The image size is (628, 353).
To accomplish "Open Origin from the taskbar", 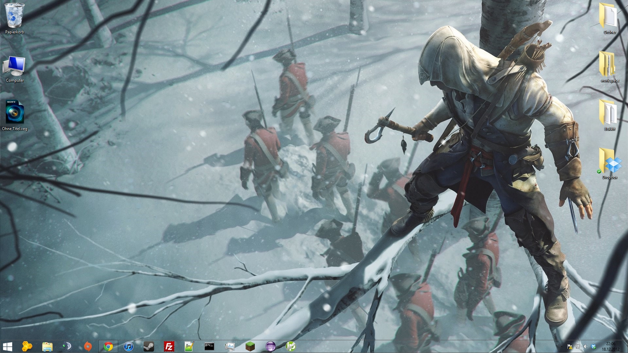I will (88, 346).
